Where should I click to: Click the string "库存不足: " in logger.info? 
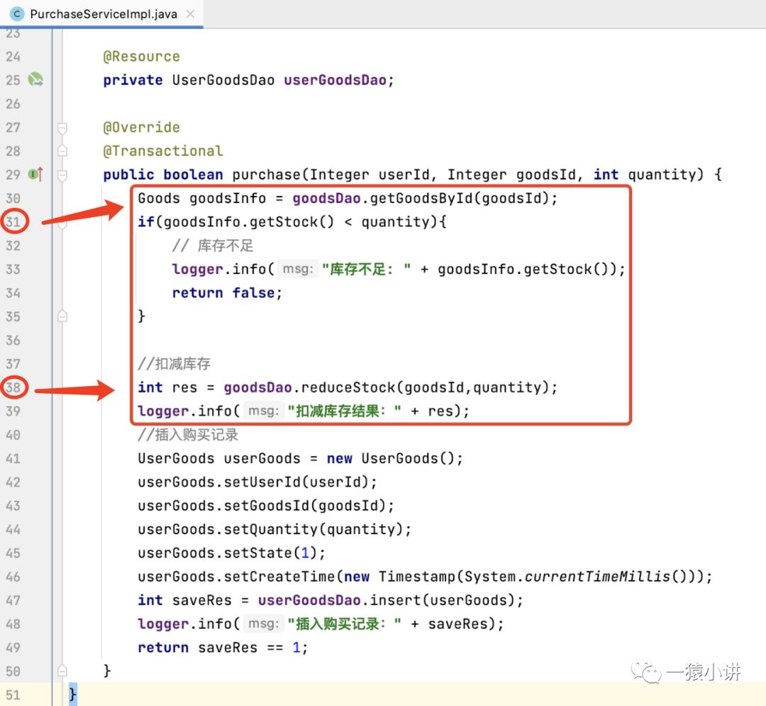pos(367,269)
